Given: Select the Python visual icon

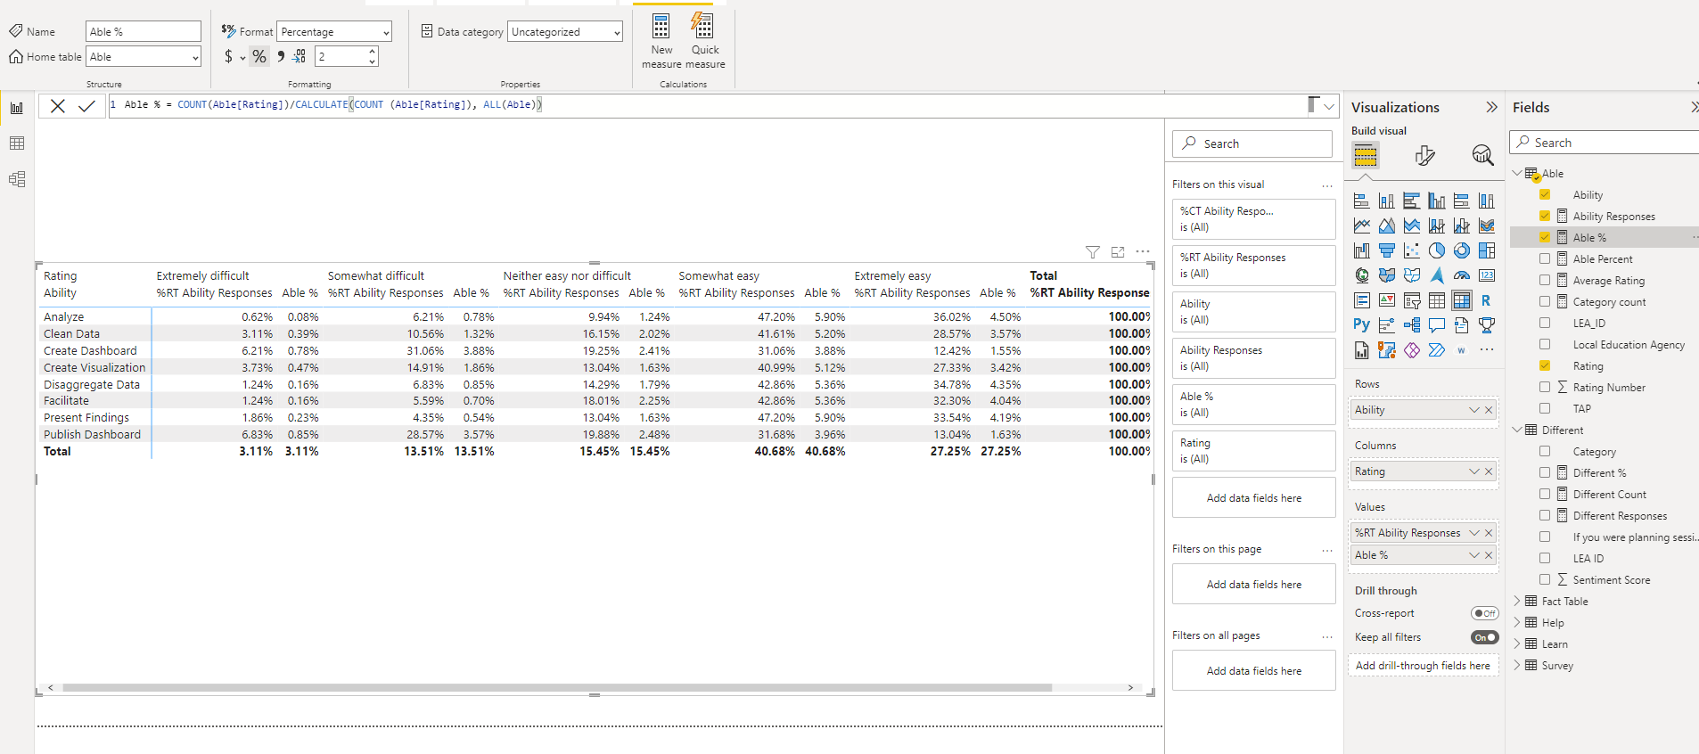Looking at the screenshot, I should point(1361,325).
